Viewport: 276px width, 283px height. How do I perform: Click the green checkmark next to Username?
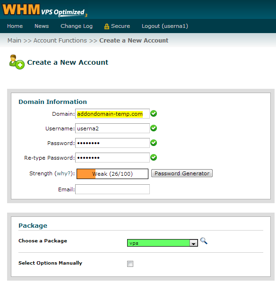coord(154,128)
